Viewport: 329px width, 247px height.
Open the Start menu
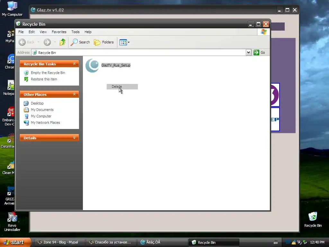click(x=15, y=242)
